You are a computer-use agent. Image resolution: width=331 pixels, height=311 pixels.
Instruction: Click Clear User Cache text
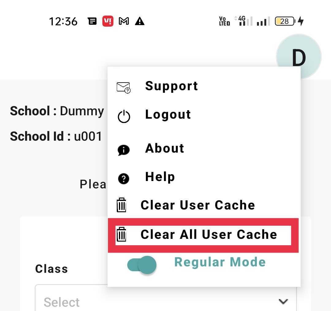pos(198,205)
